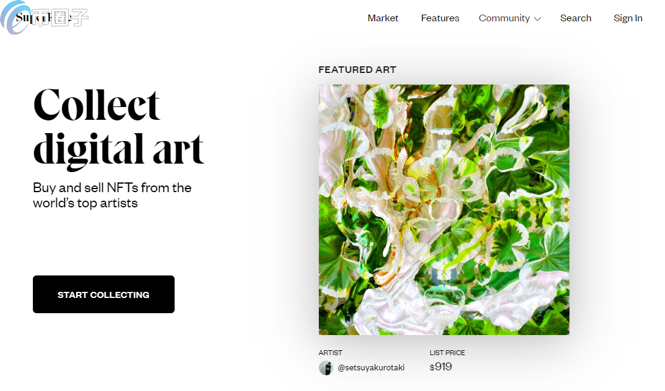Open the featured green floral artwork

tap(444, 210)
